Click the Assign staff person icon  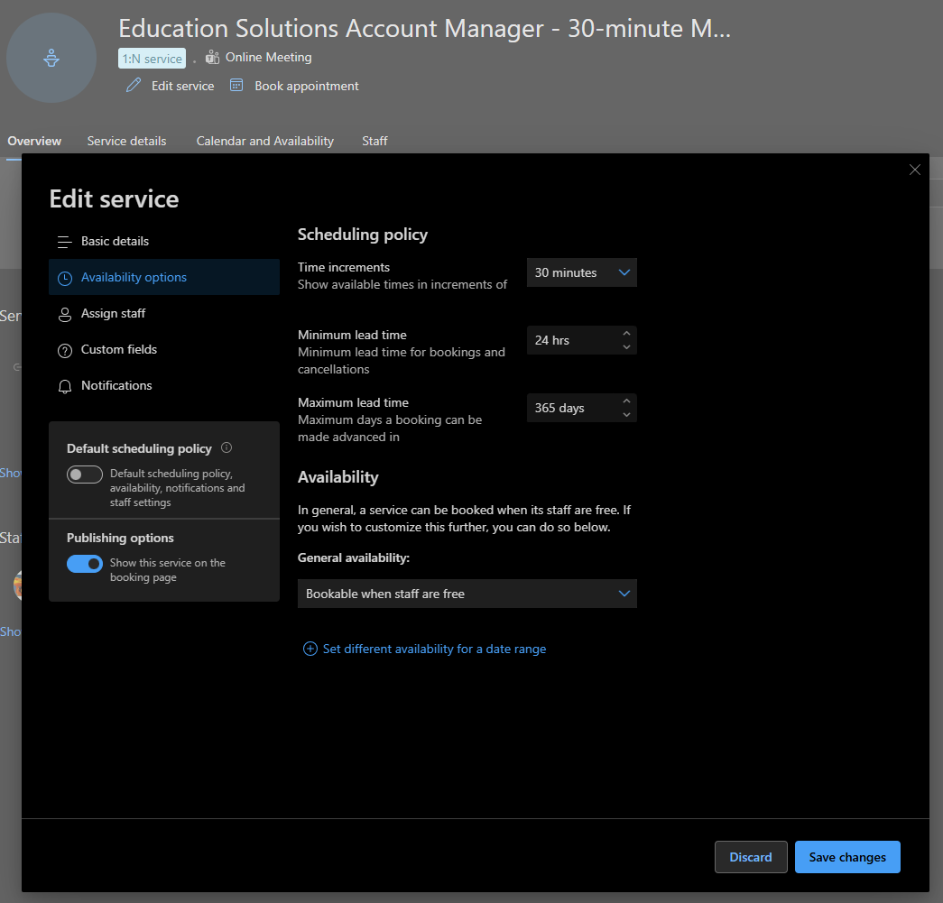pyautogui.click(x=64, y=315)
